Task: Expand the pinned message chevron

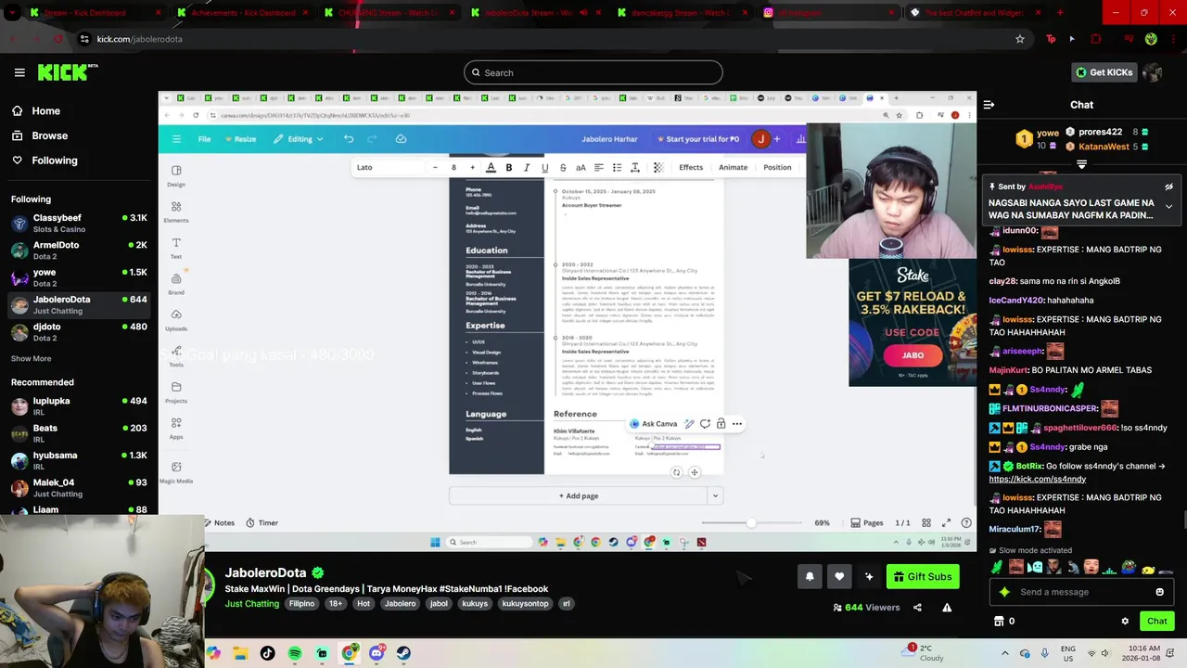Action: tap(1168, 206)
